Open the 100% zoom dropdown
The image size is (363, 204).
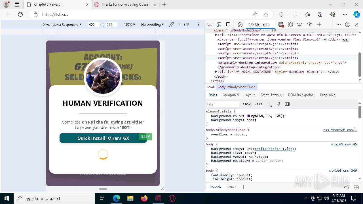[130, 25]
